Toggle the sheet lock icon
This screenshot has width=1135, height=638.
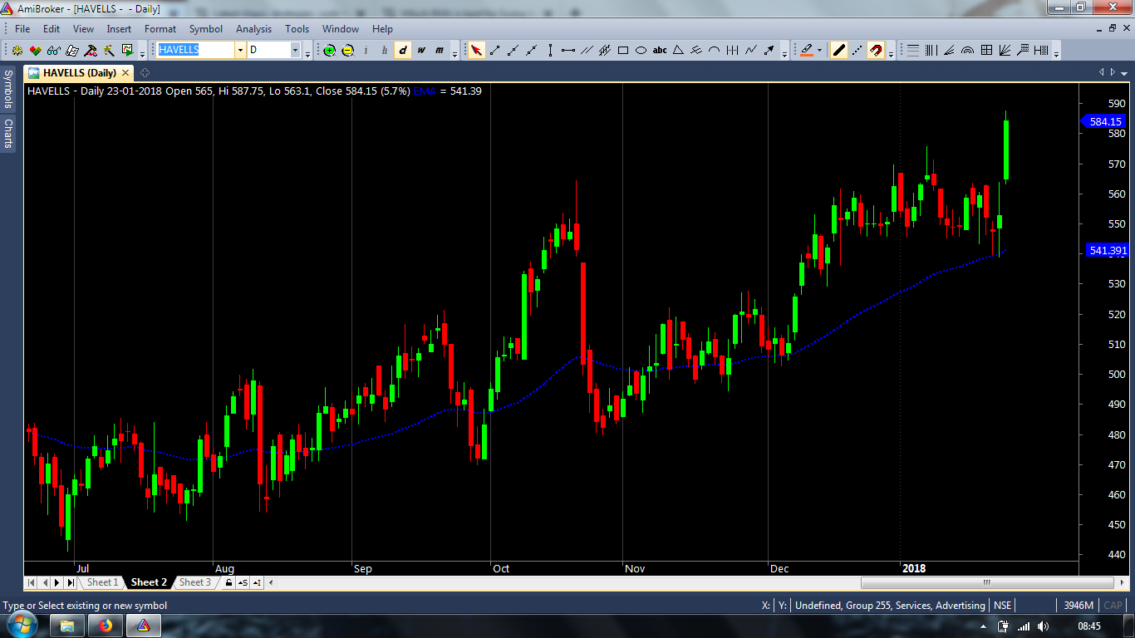[228, 582]
